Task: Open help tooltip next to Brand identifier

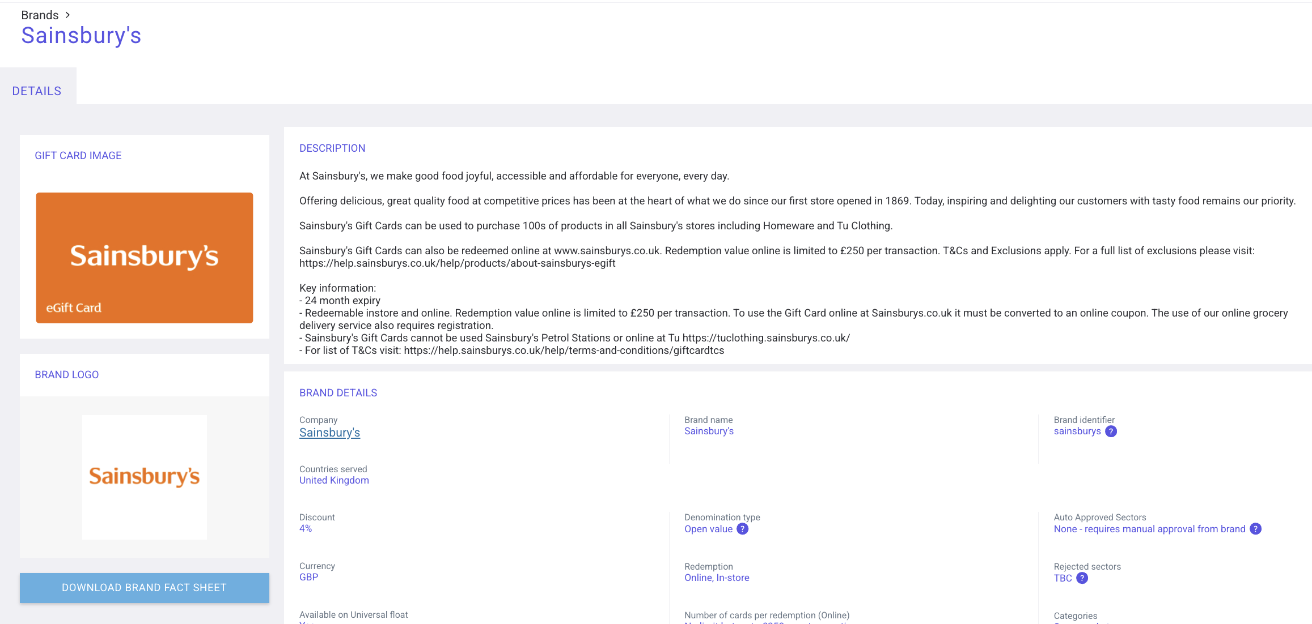Action: coord(1111,431)
